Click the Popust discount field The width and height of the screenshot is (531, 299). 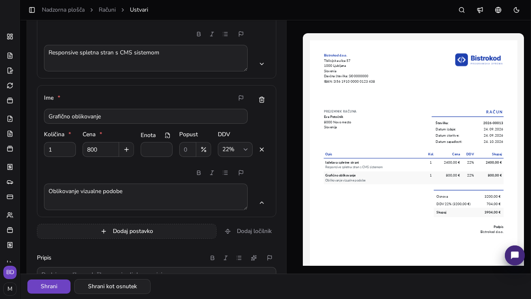point(188,149)
